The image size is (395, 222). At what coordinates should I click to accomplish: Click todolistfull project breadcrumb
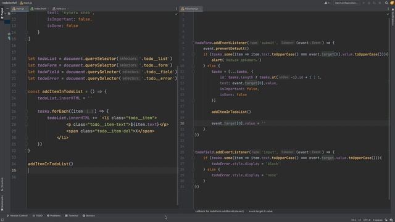pos(10,2)
